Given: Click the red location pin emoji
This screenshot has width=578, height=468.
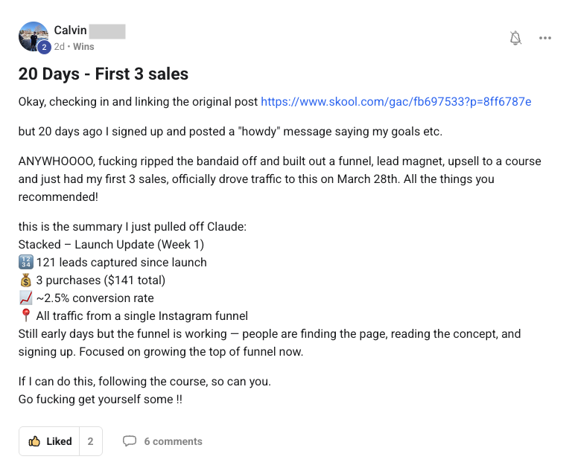Looking at the screenshot, I should (x=25, y=315).
